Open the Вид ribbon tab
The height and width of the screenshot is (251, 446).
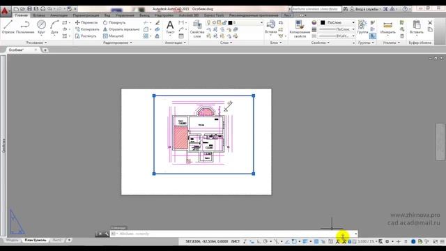[107, 15]
